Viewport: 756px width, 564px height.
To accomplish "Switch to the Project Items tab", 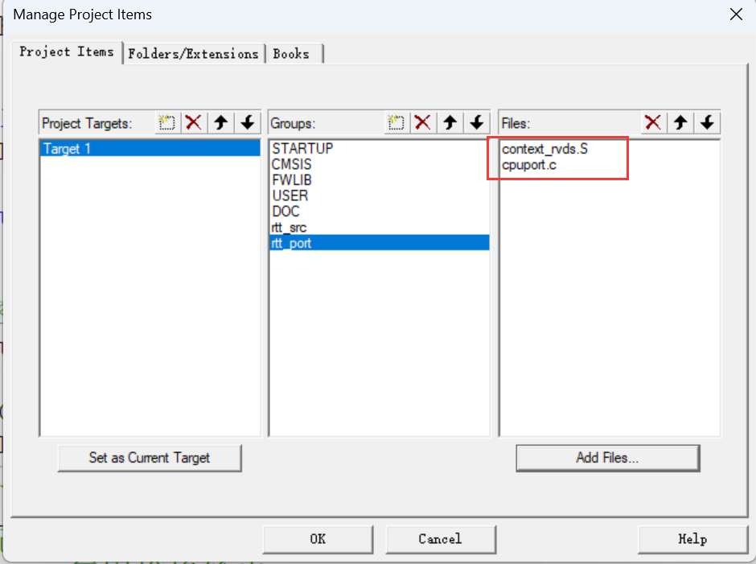I will (67, 52).
